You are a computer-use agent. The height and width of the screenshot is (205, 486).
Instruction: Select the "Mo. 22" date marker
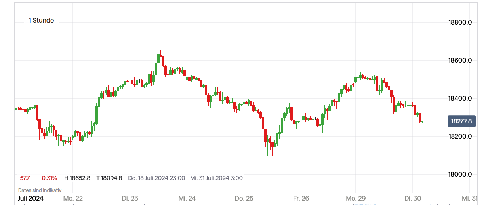pyautogui.click(x=73, y=198)
